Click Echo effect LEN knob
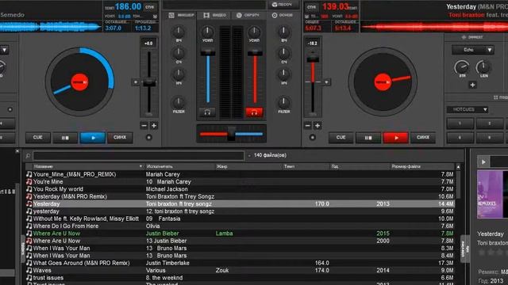This screenshot has height=285, width=508. 483,67
